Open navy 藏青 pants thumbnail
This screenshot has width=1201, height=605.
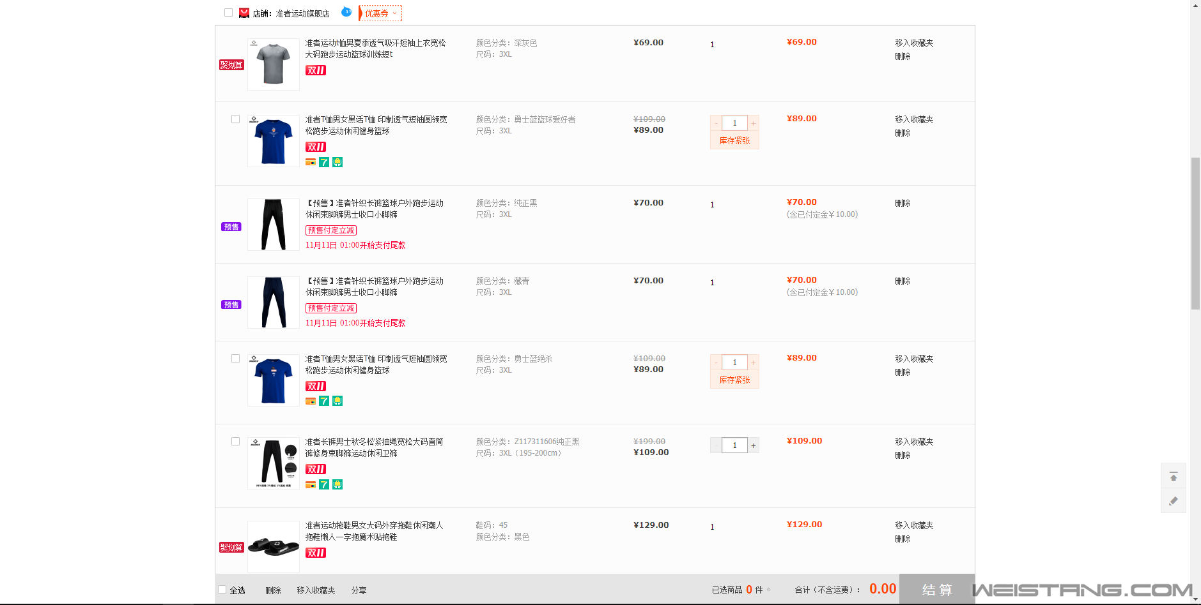click(x=274, y=302)
